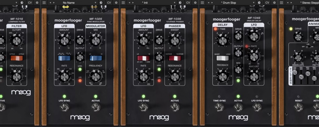
Task: Flip the LFO waveform rocker switch on MF-102S
Action: [64, 58]
